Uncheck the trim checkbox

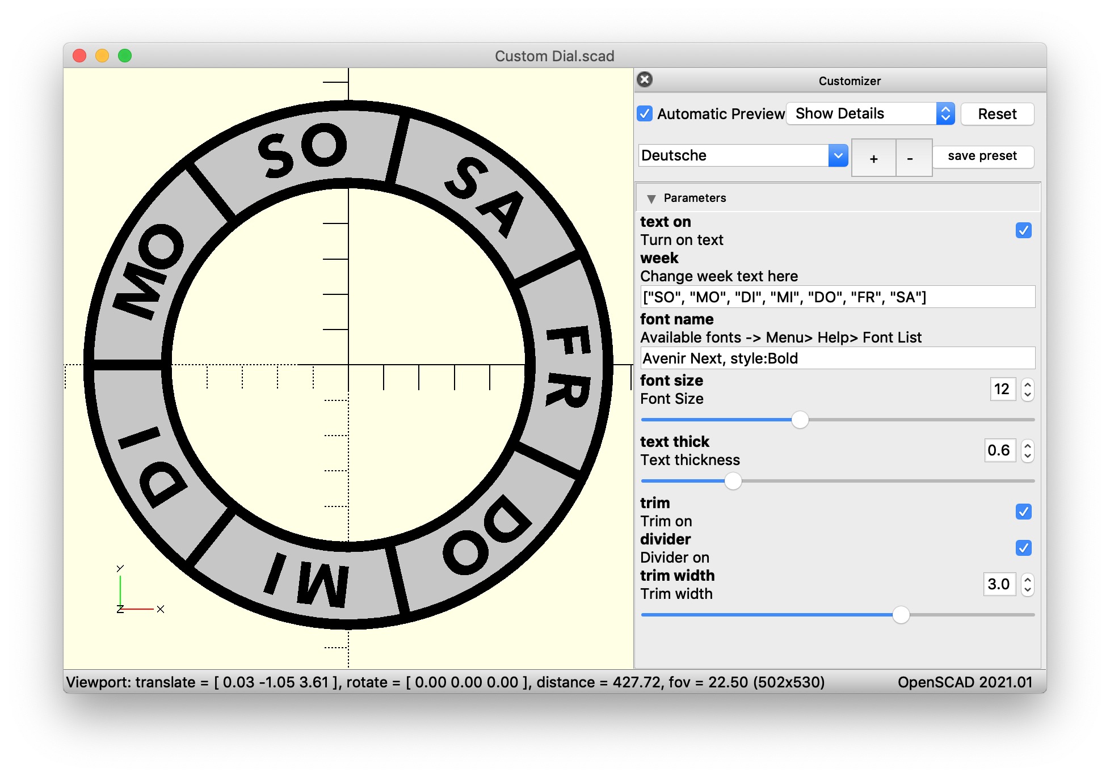pos(1023,512)
